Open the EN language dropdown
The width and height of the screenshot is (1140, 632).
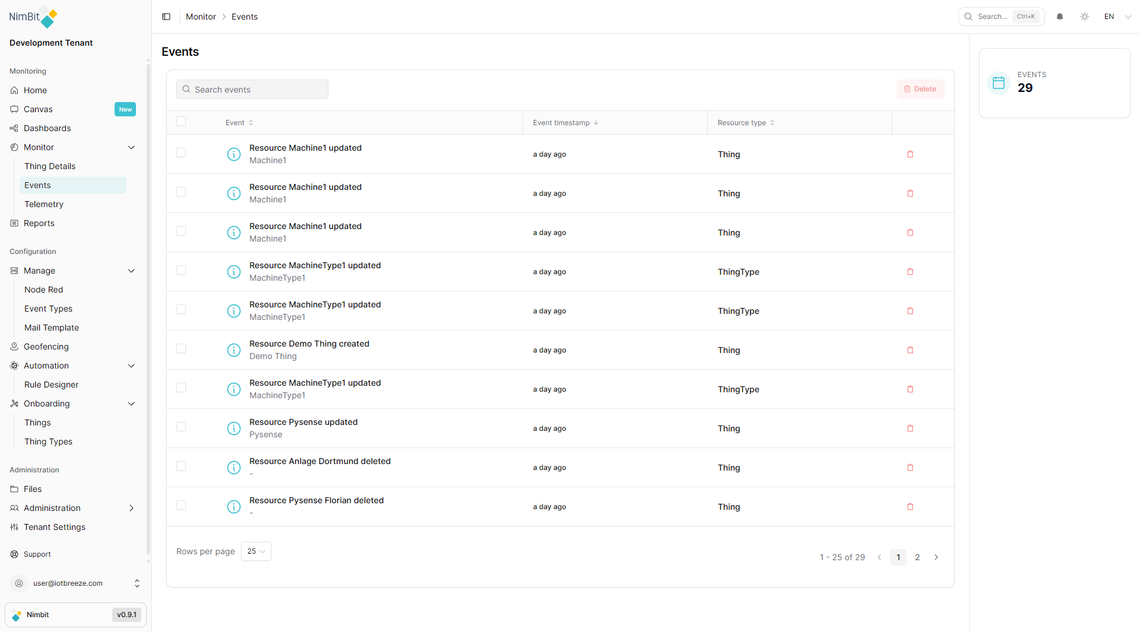coord(1117,17)
